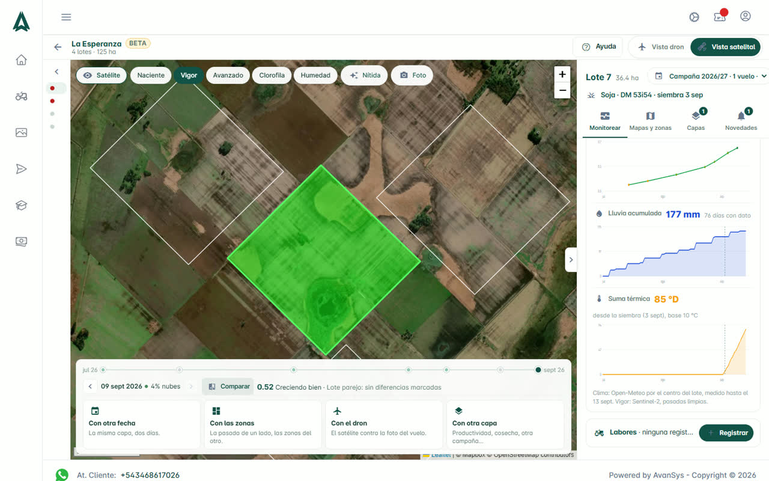Collapse the lot list with the chevron
The image size is (769, 481).
pyautogui.click(x=56, y=72)
